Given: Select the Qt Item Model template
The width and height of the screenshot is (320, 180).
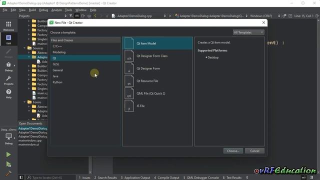Looking at the screenshot, I should point(157,43).
